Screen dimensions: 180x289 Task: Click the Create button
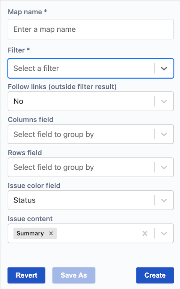155,275
